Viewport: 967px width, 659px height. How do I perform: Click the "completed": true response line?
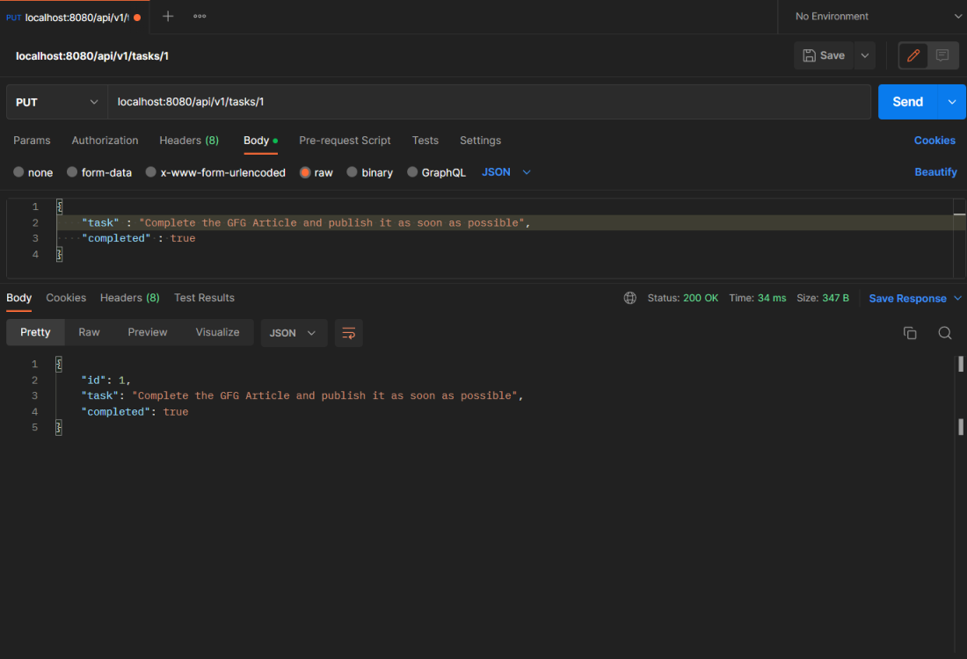click(x=135, y=412)
